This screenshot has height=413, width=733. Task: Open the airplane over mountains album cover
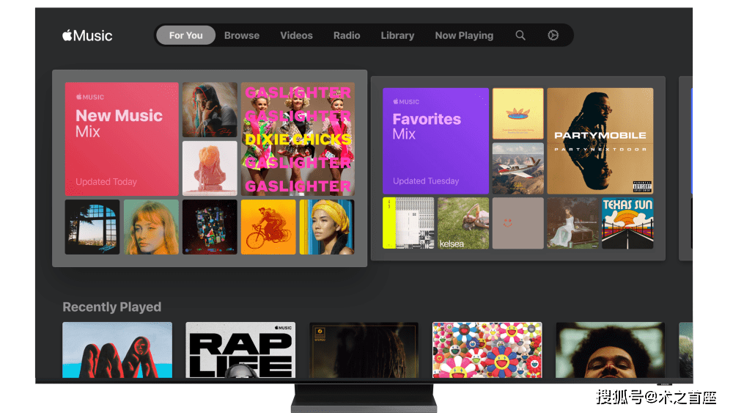518,169
